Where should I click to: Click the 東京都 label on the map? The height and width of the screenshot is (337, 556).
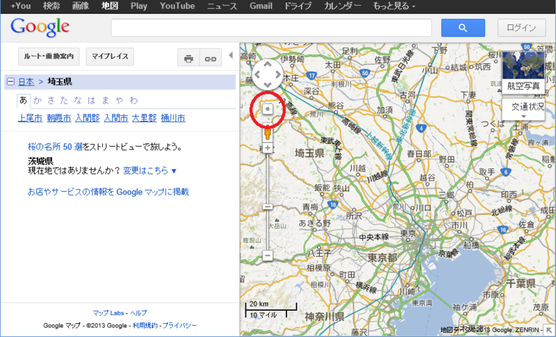pyautogui.click(x=383, y=258)
